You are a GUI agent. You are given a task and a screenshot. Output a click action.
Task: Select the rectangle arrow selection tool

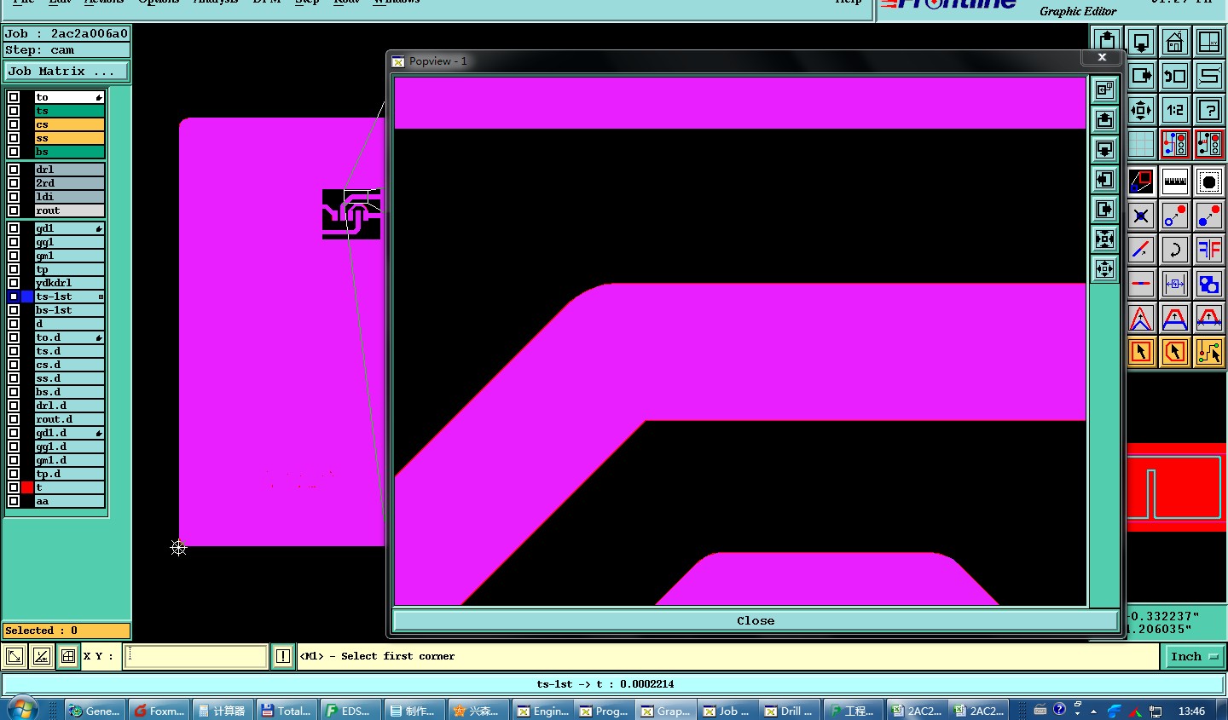point(1141,352)
